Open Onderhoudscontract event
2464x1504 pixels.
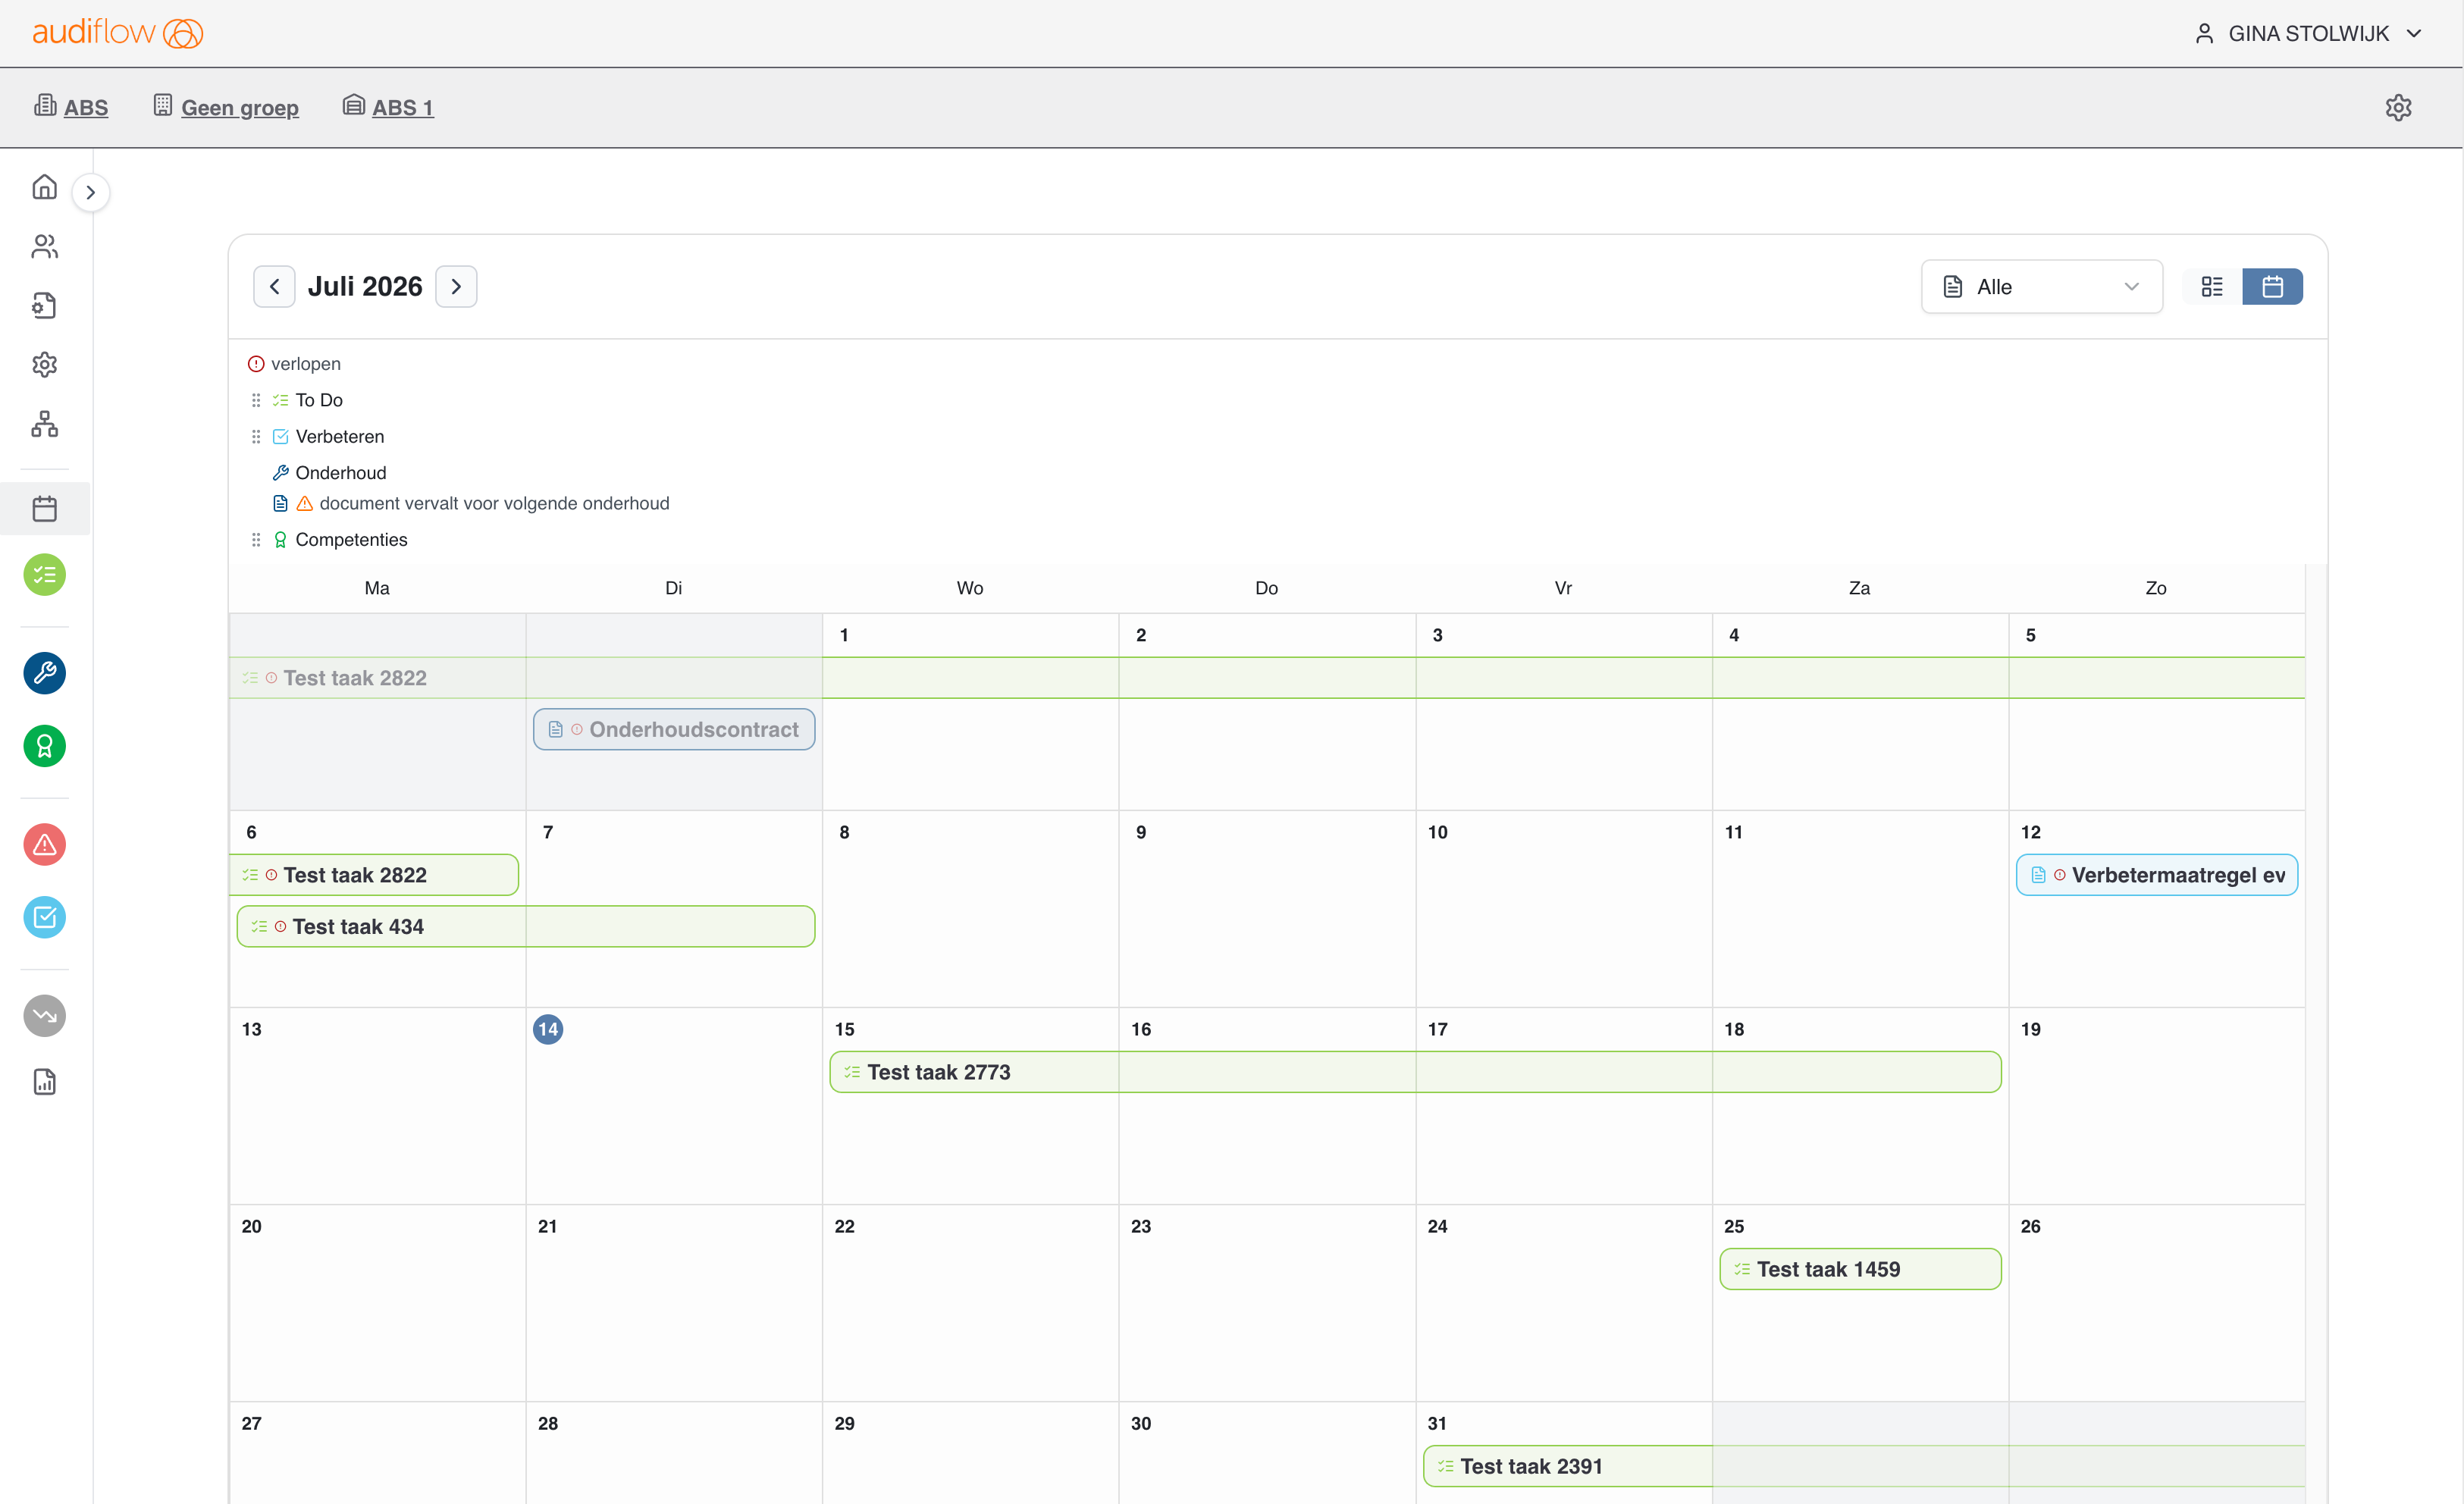click(674, 729)
